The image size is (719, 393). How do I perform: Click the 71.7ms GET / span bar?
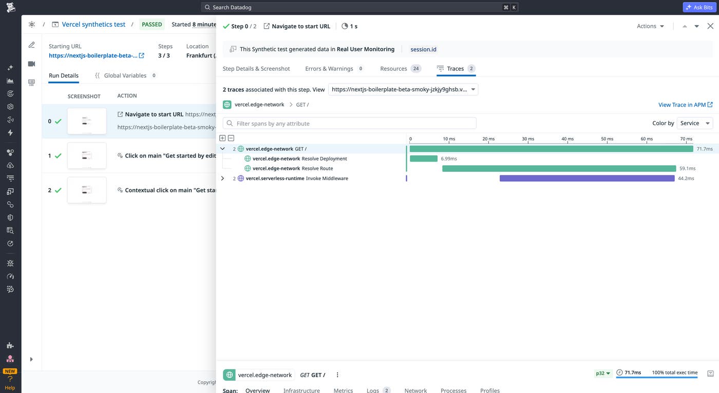tap(552, 149)
